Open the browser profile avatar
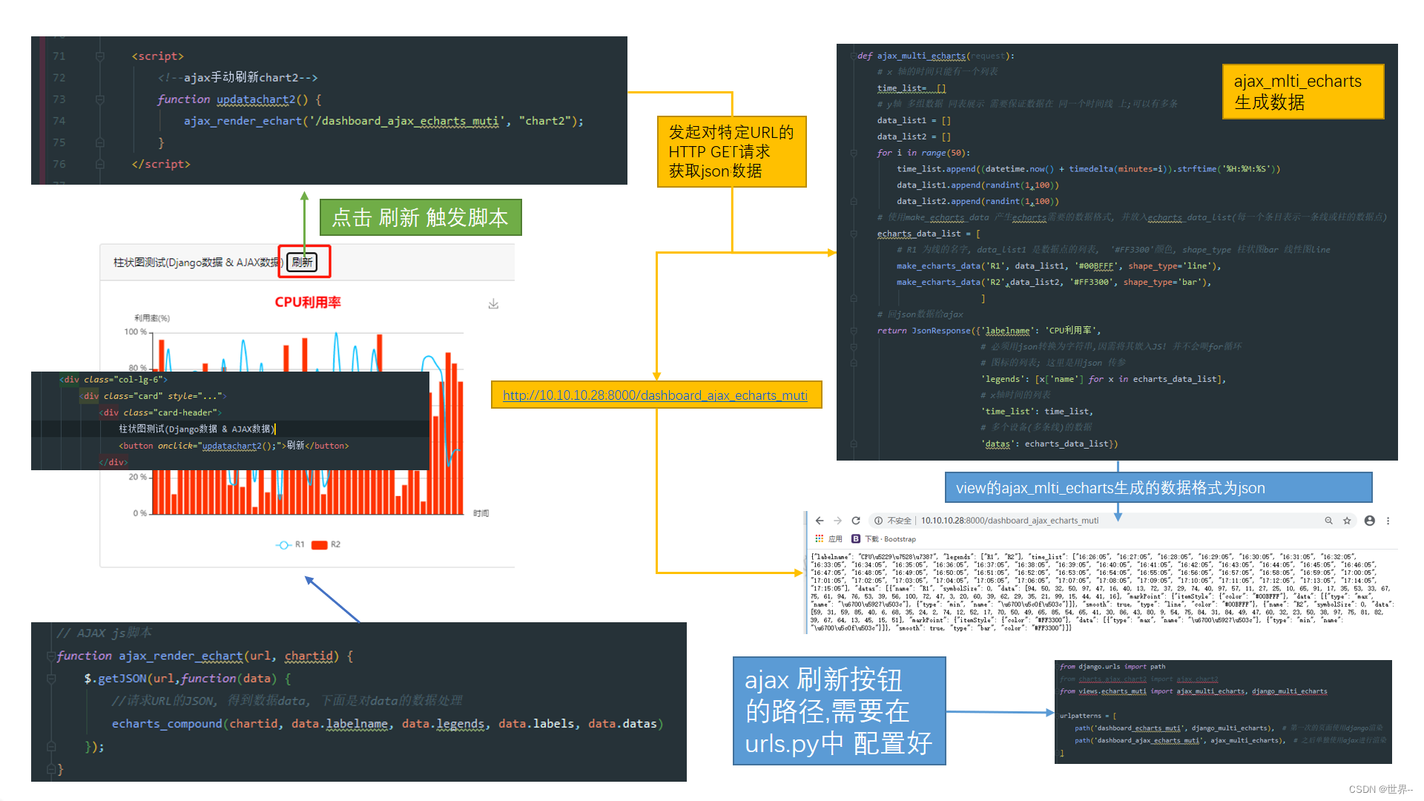Screen dimensions: 1424x801 (x=1370, y=521)
